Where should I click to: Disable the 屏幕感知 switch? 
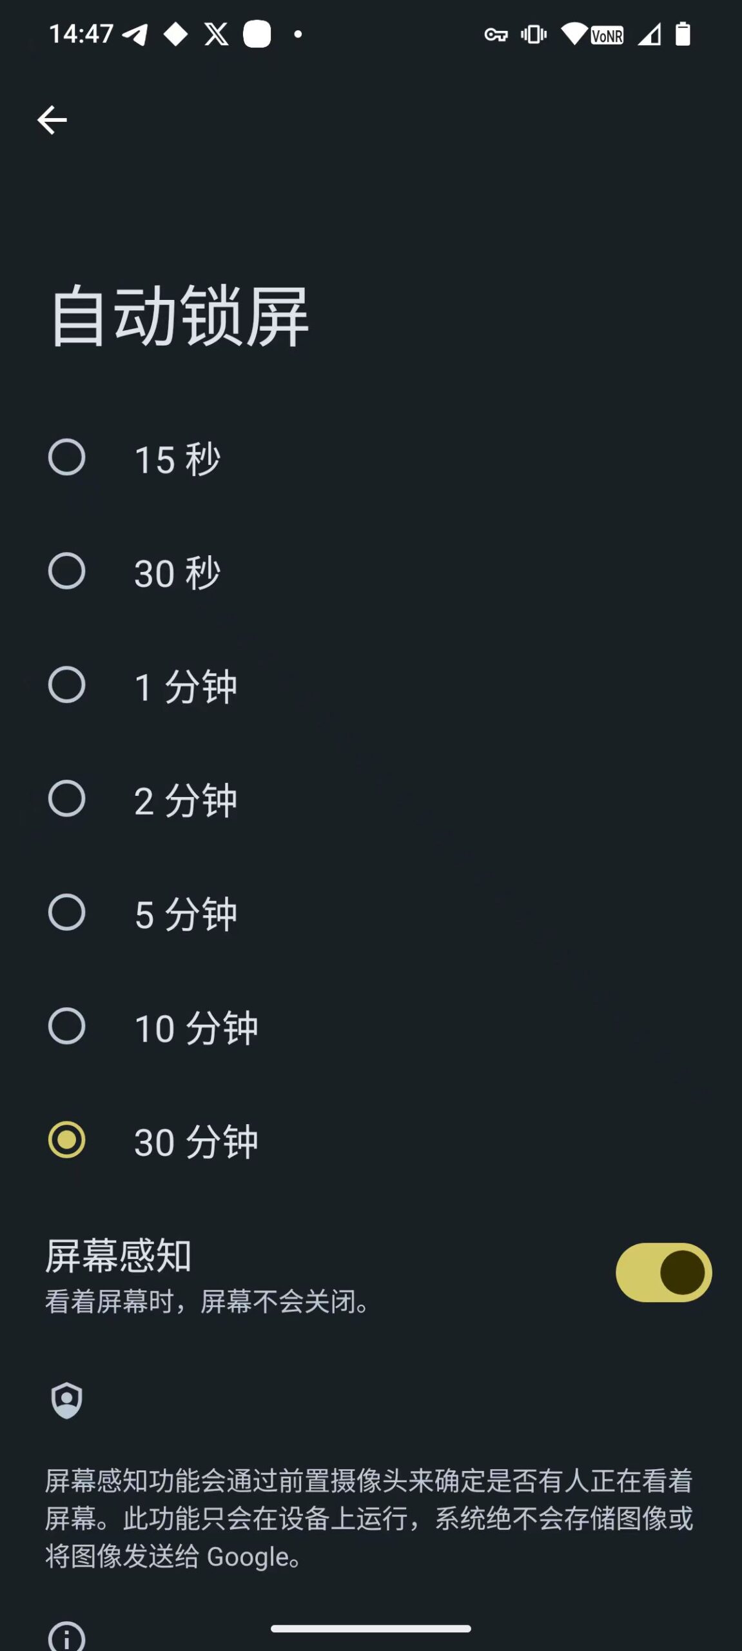coord(663,1272)
